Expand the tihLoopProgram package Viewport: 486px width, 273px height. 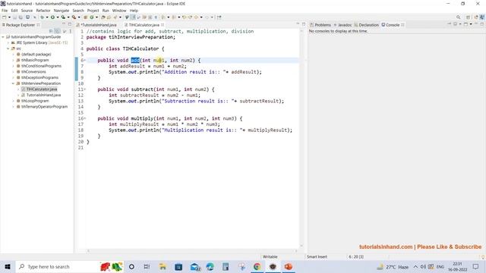(x=14, y=101)
